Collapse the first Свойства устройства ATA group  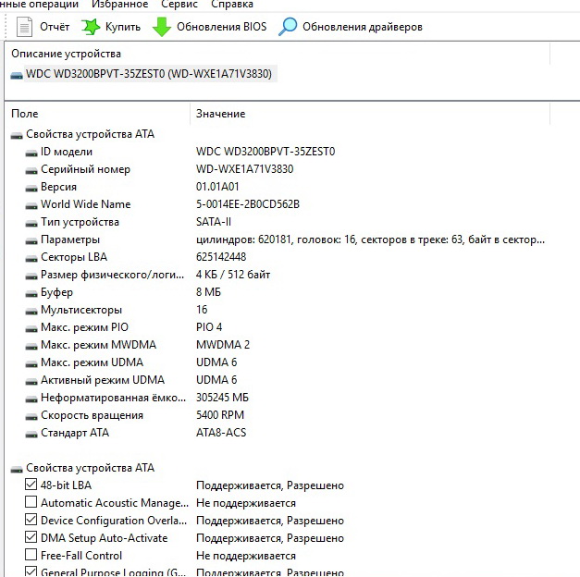click(x=17, y=134)
